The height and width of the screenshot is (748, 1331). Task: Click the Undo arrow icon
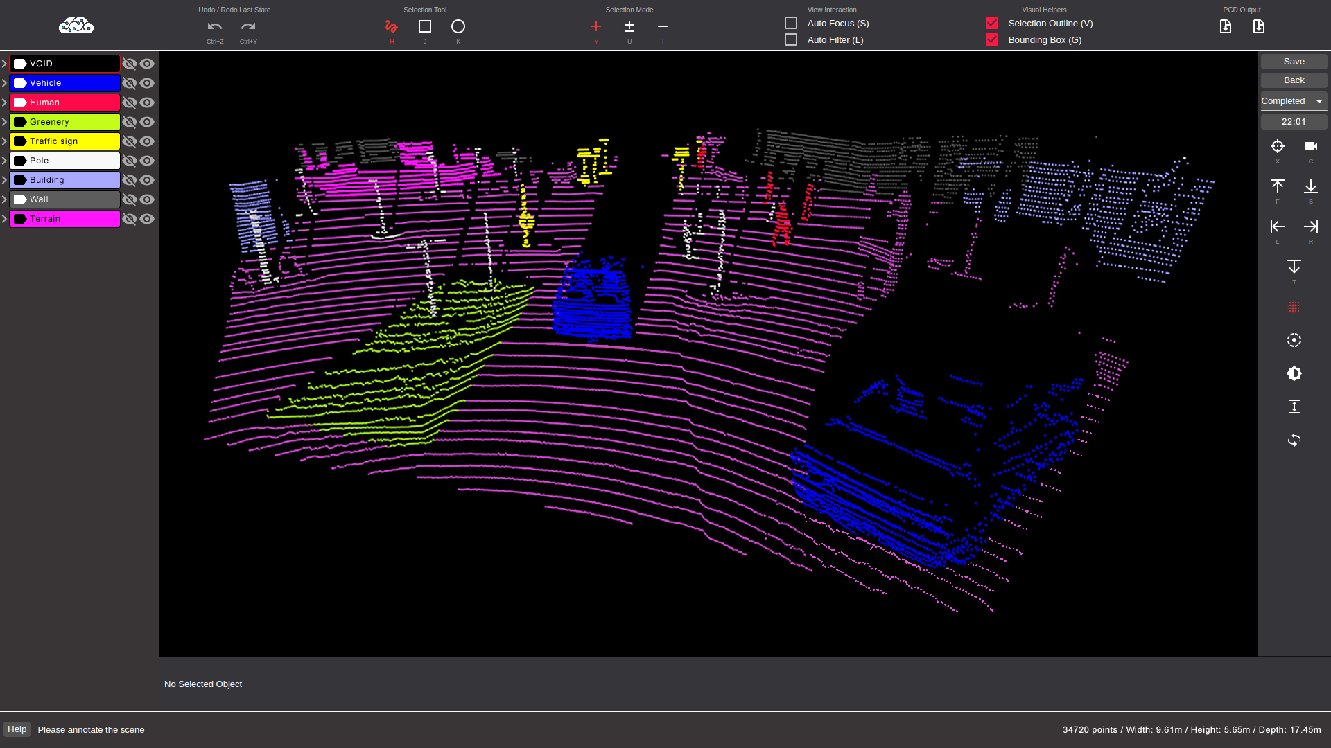[215, 26]
